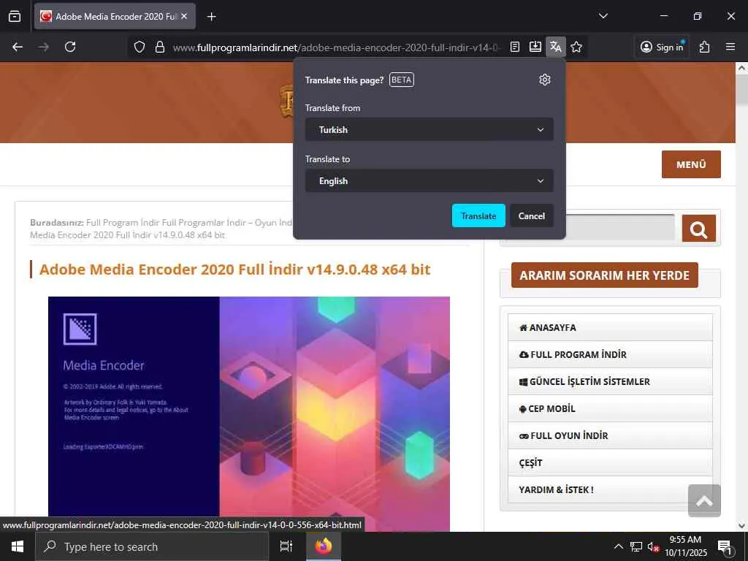Viewport: 748px width, 561px height.
Task: Show hidden system tray icons
Action: 618,546
